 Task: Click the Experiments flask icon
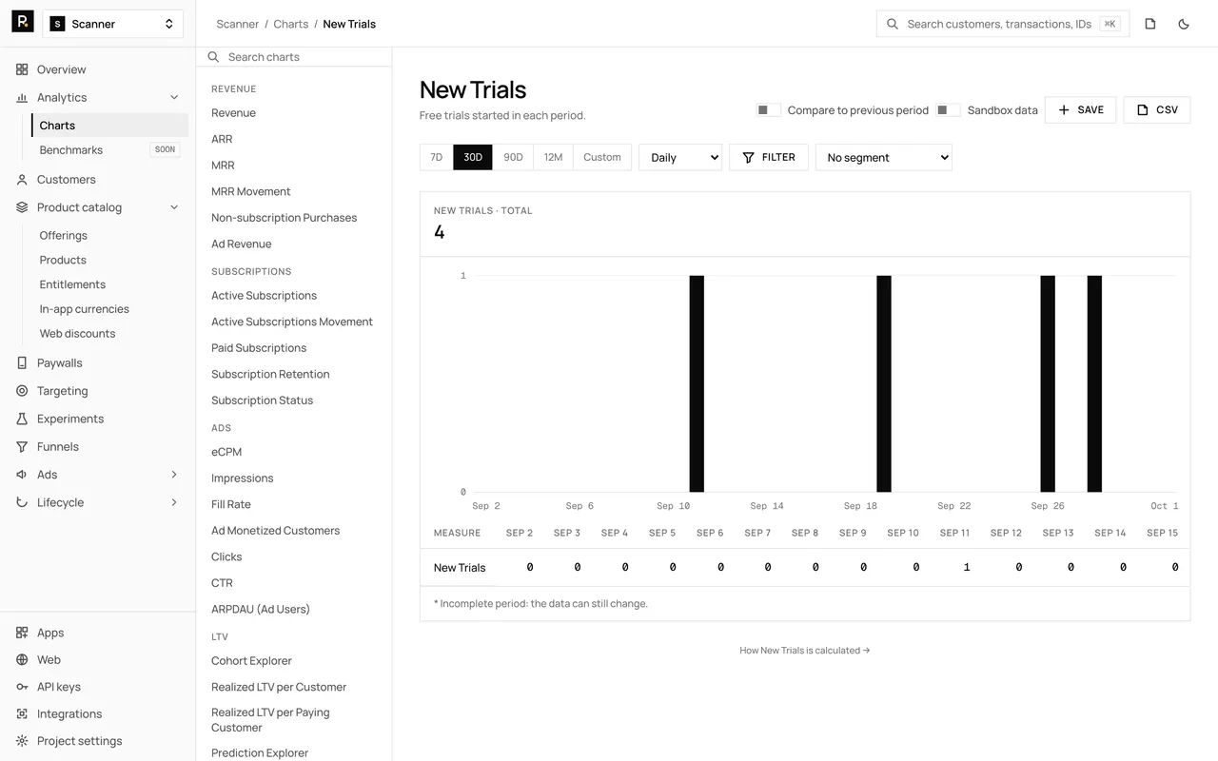[x=22, y=419]
